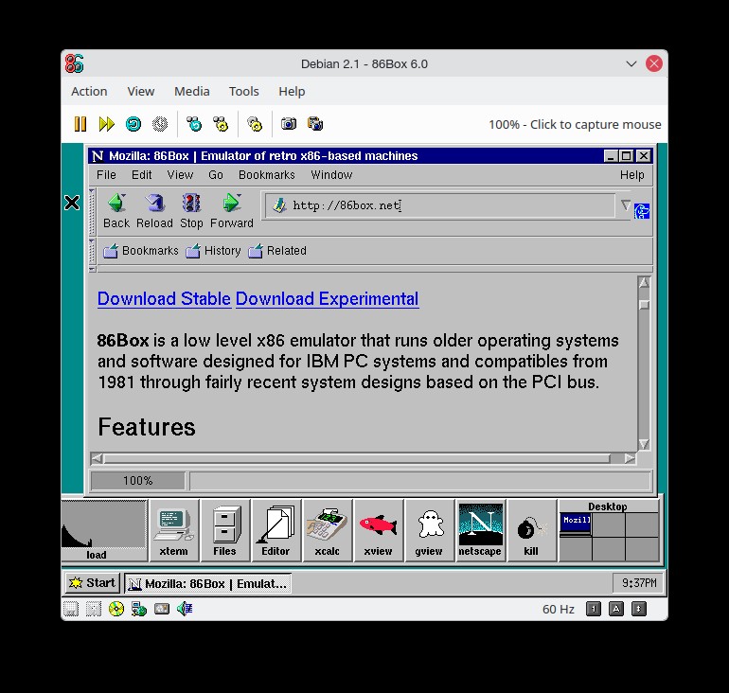Open Netscape Bookmarks menu
Screen dimensions: 729x693
tap(267, 175)
